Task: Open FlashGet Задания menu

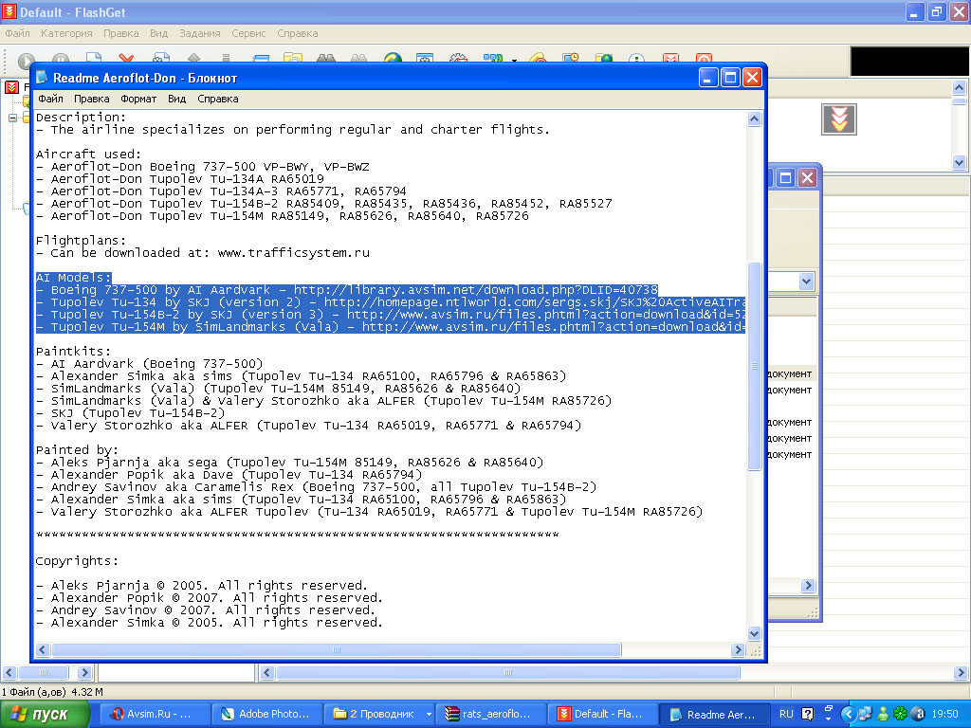Action: coord(199,33)
